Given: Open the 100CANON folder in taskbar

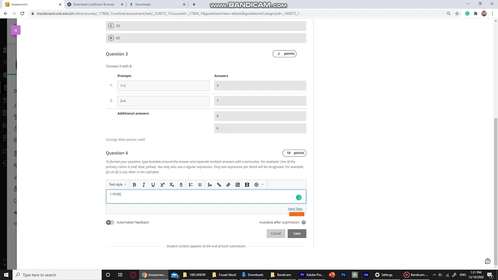Looking at the screenshot, I should [195, 275].
